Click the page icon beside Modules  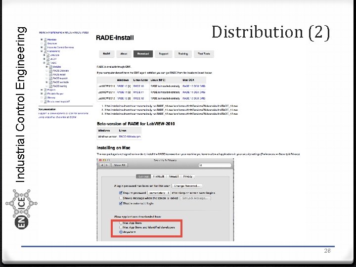[x=50, y=67]
